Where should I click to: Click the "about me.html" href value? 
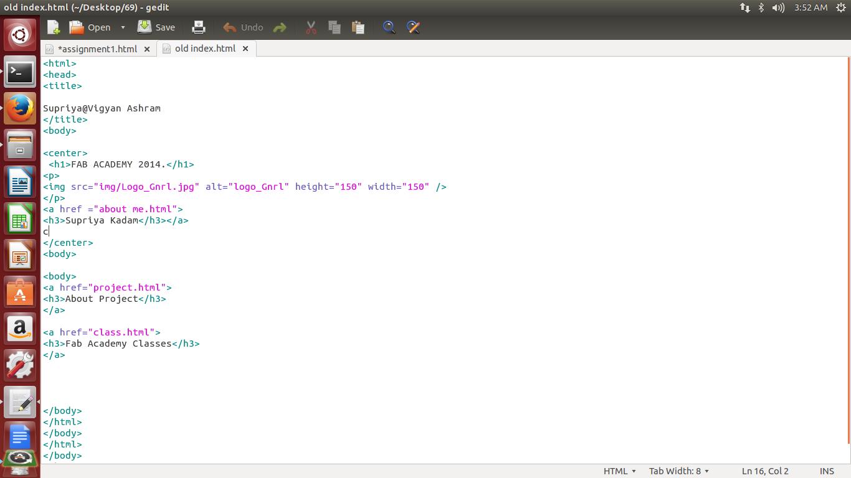[x=135, y=209]
